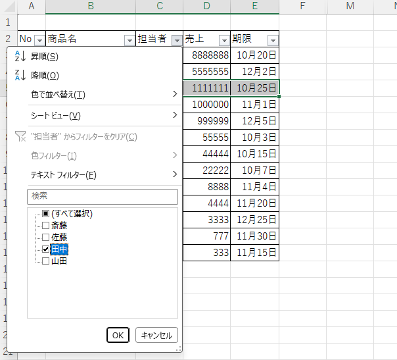Select column M header
Viewport: 397px width, 360px height.
tap(350, 6)
